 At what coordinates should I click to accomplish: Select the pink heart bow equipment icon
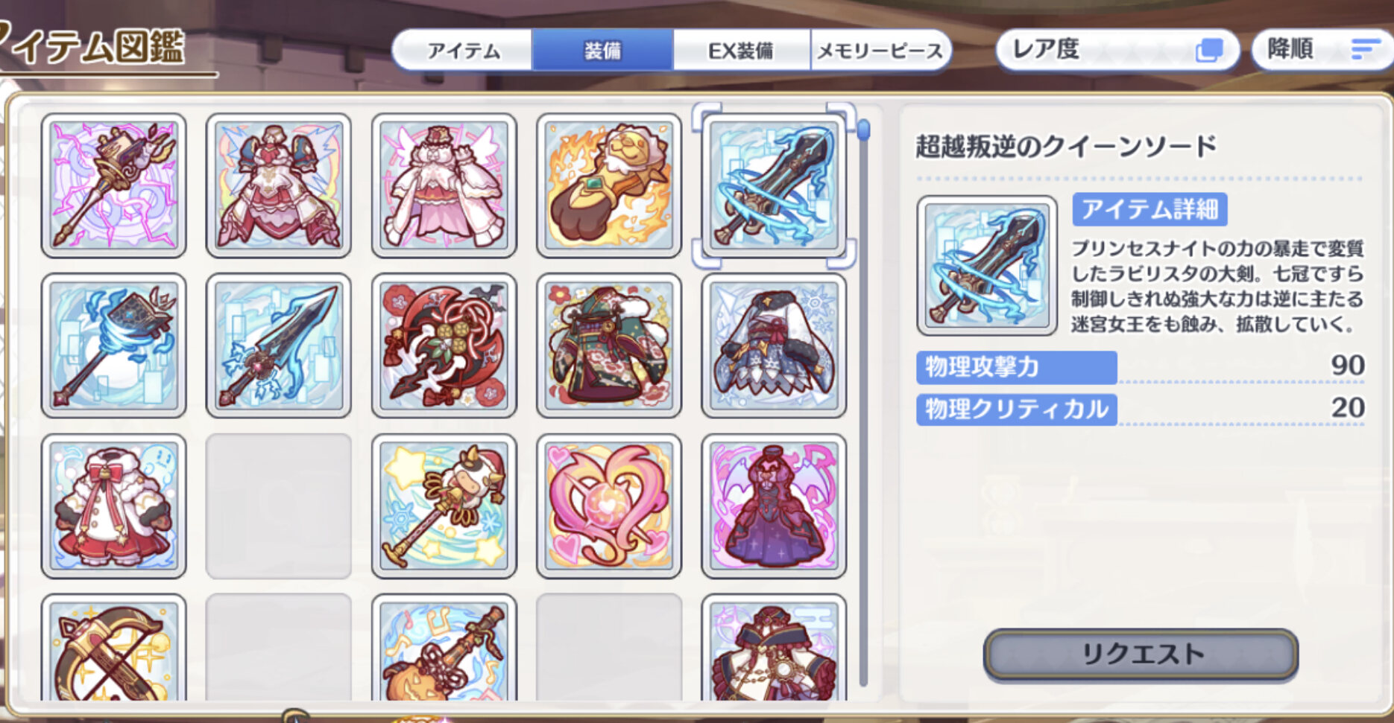pos(608,506)
